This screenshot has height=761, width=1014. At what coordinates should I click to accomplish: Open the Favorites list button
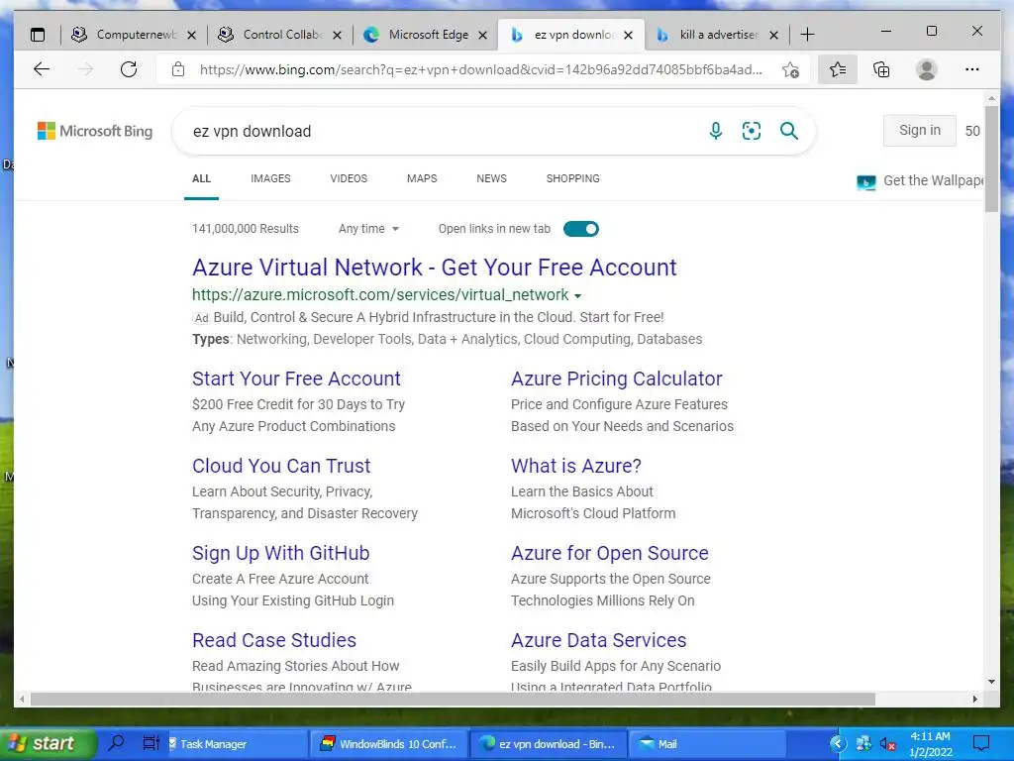click(x=838, y=69)
